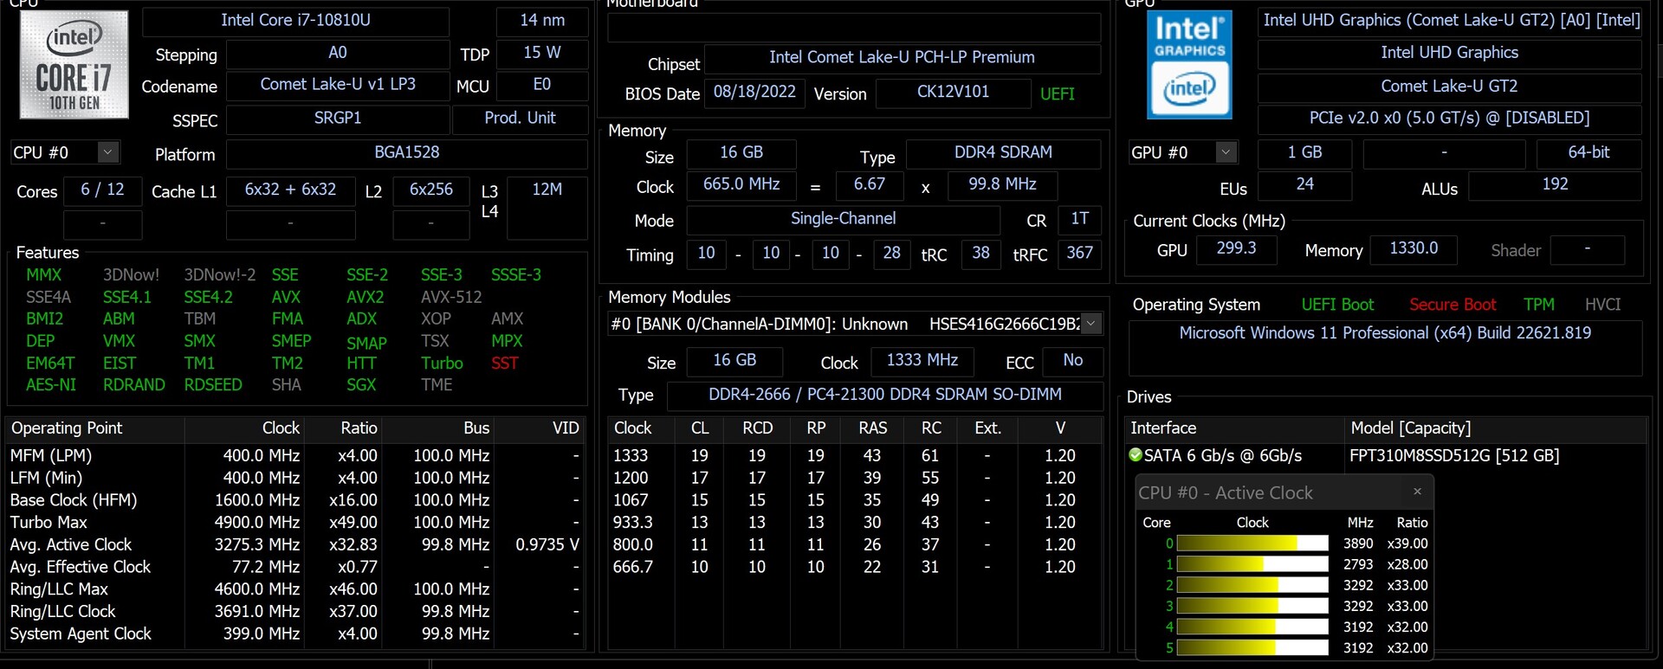Click the 1T command rate value

coord(1079,220)
